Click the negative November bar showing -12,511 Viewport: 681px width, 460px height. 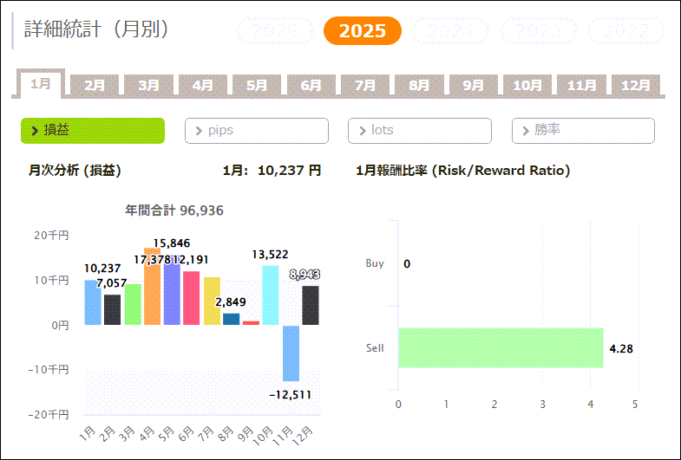(290, 353)
